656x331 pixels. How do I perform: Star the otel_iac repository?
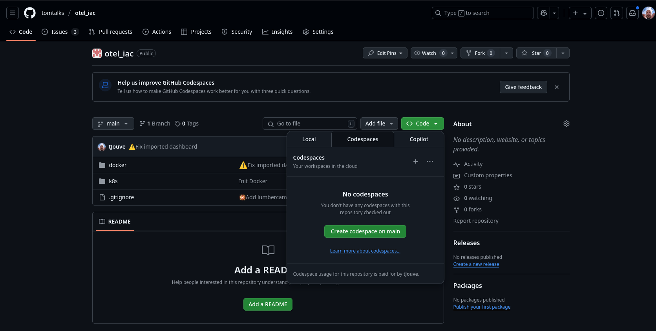click(536, 53)
